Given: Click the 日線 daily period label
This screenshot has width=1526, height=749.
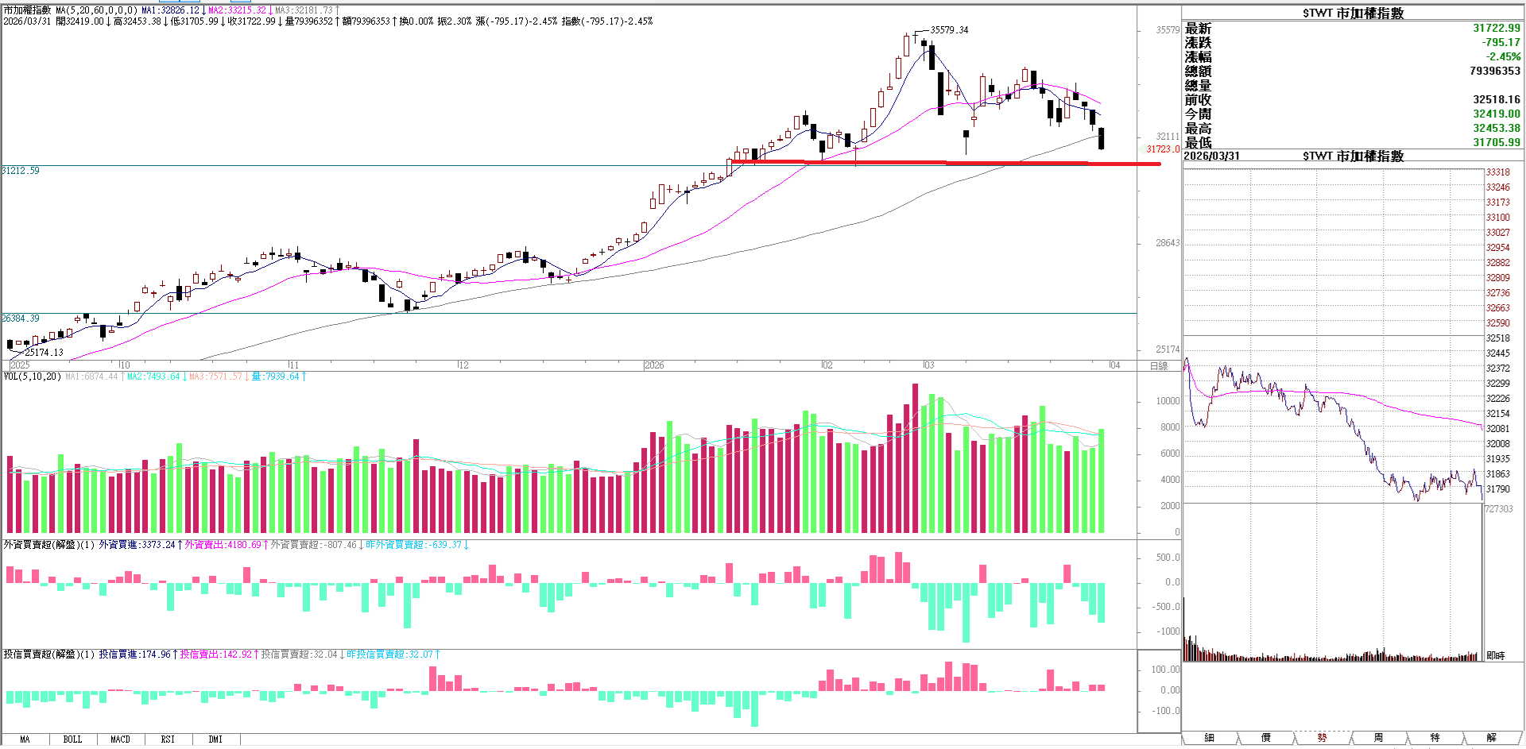Looking at the screenshot, I should point(1159,366).
